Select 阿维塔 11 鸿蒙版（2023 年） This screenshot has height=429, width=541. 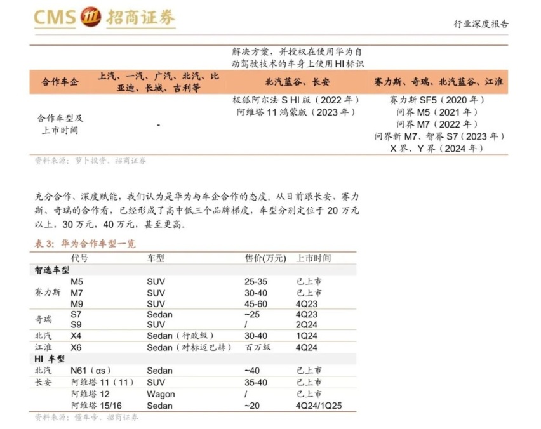pos(296,112)
